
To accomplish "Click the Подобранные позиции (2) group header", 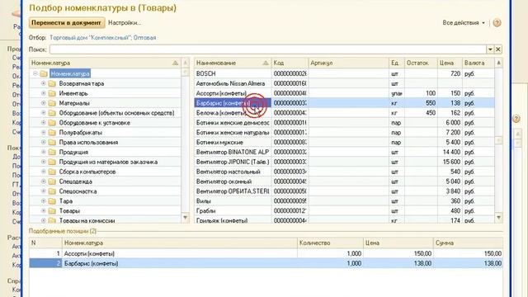I will point(63,231).
